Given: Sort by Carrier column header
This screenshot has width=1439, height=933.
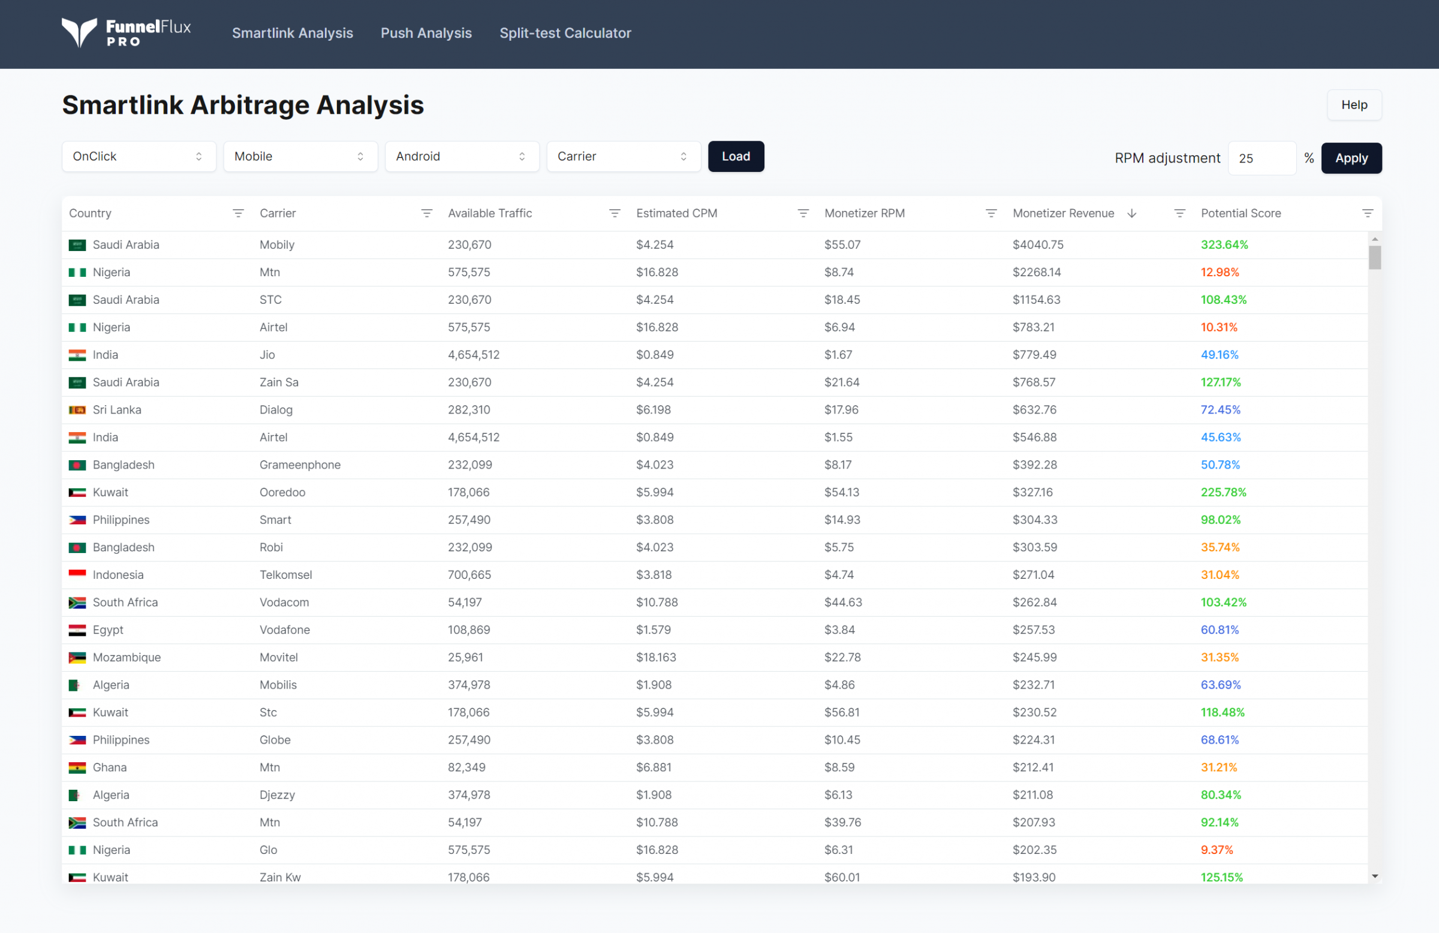Looking at the screenshot, I should (x=278, y=213).
